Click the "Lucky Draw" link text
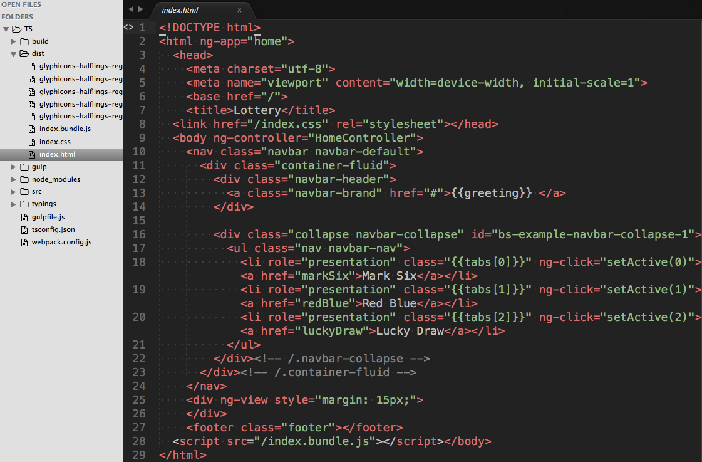702x462 pixels. point(410,331)
